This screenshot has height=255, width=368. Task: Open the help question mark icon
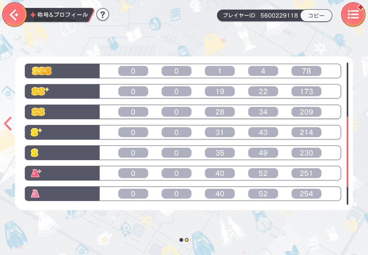point(103,15)
